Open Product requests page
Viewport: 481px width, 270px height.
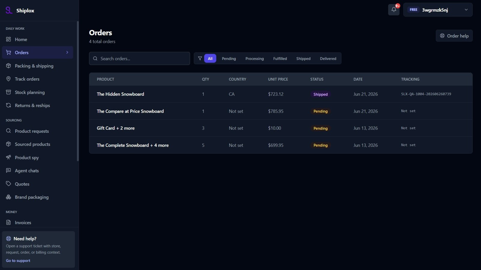point(38,131)
